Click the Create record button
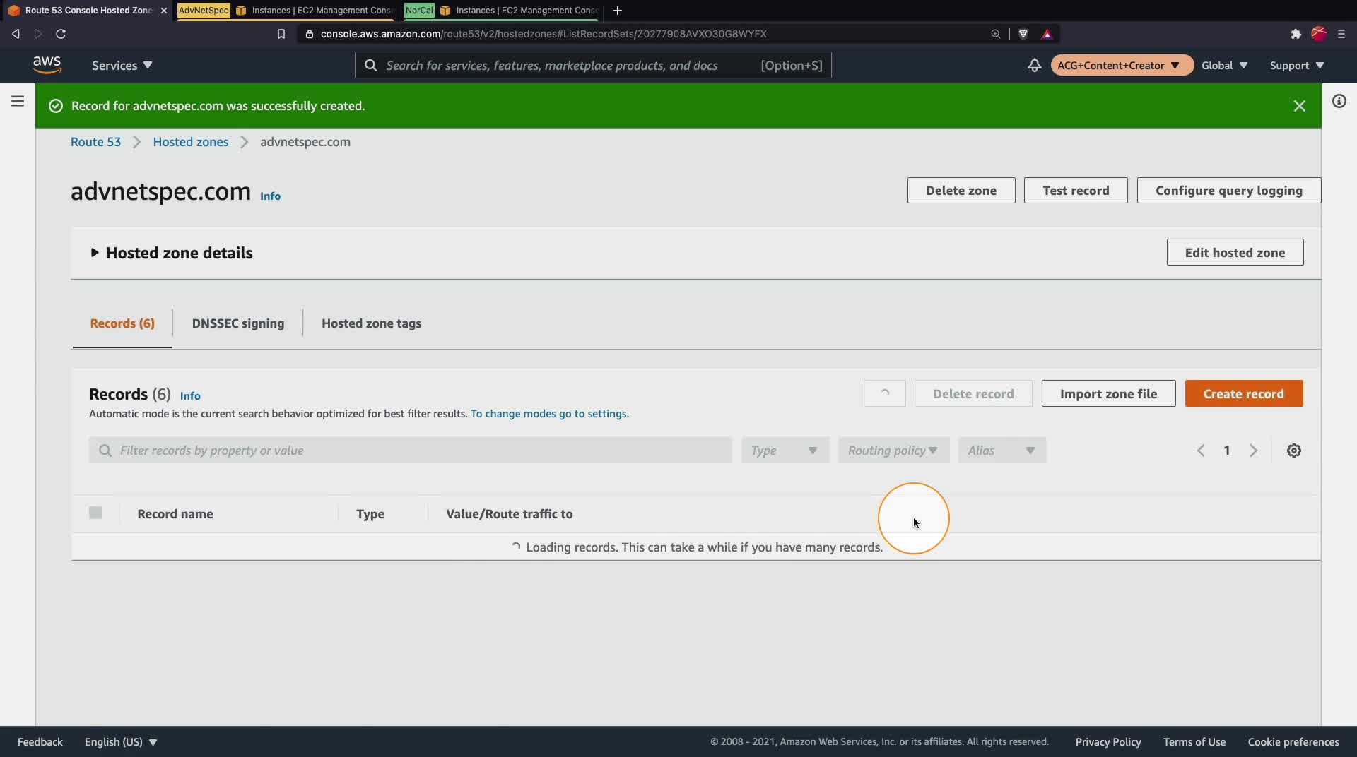Viewport: 1357px width, 757px height. [x=1244, y=393]
